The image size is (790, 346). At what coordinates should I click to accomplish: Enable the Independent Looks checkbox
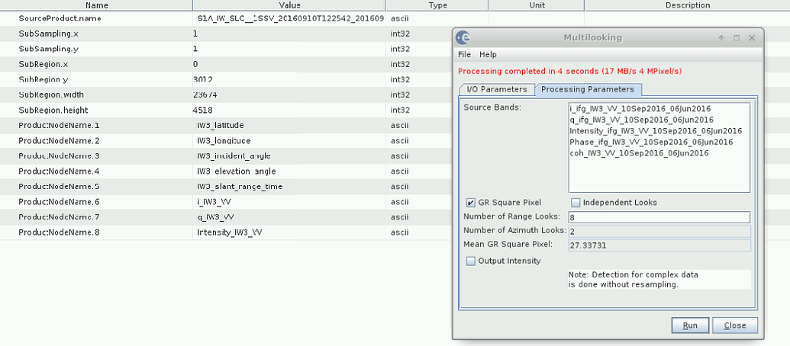(576, 203)
